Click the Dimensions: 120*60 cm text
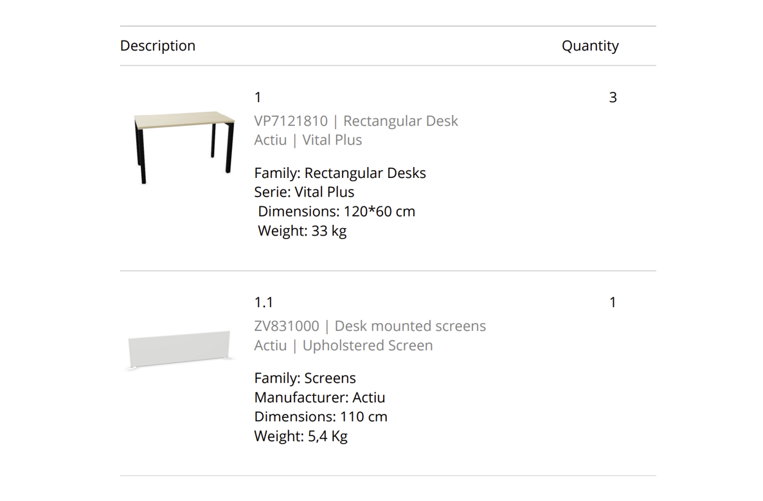 (336, 211)
